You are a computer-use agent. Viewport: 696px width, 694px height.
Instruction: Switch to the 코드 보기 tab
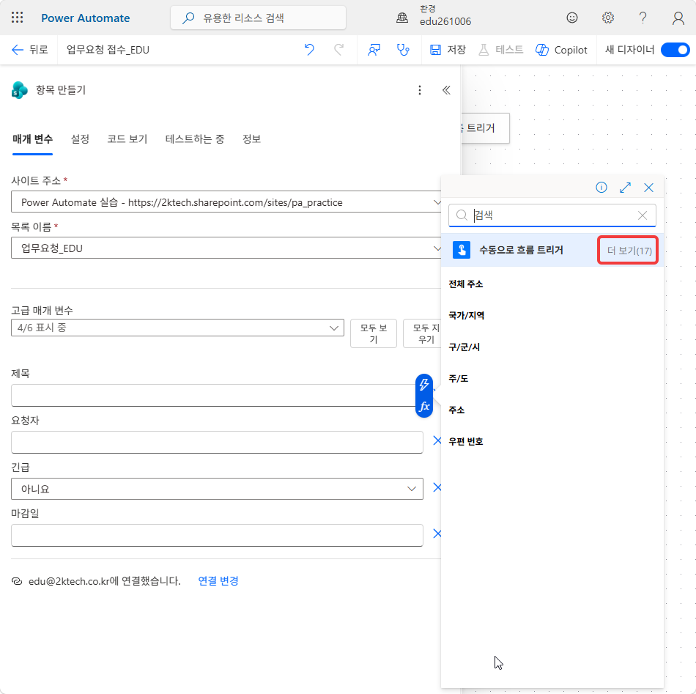tap(127, 139)
